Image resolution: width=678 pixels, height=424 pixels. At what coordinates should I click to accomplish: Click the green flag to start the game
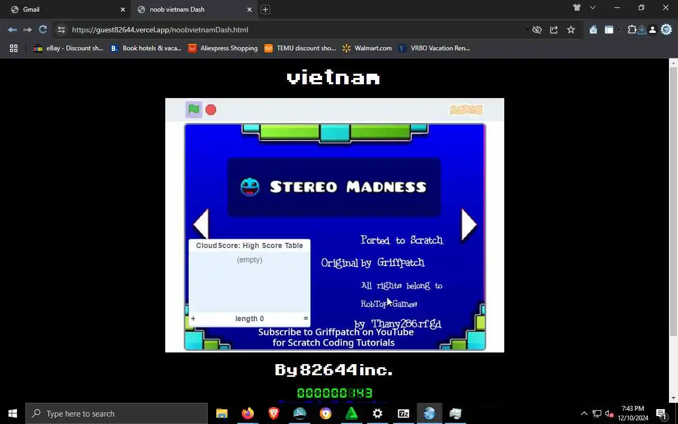pyautogui.click(x=194, y=110)
